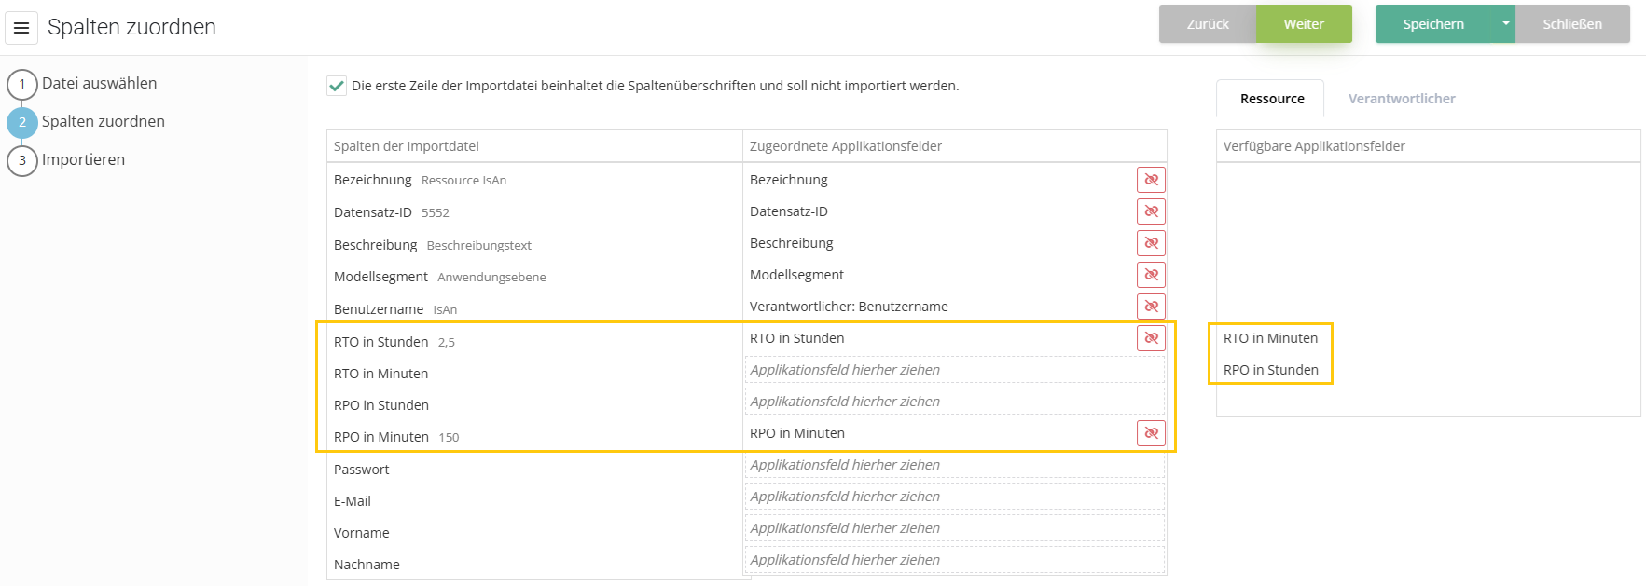Expand the Speichern dropdown arrow
1646x586 pixels.
click(1505, 24)
